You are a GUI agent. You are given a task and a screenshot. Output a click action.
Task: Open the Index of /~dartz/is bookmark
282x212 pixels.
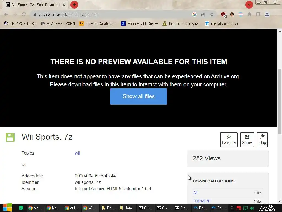coord(181,24)
